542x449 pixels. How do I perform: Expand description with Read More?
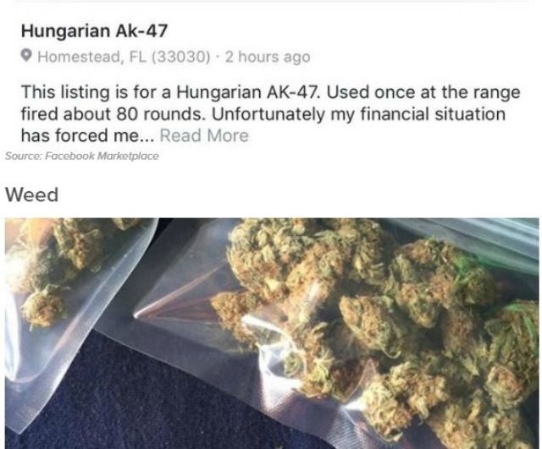[x=204, y=135]
